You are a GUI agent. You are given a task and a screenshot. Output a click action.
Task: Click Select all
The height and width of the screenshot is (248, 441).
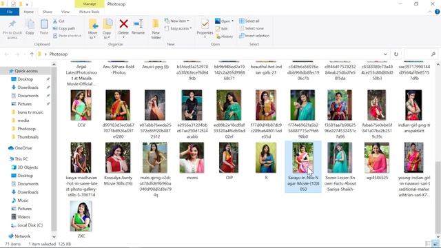pyautogui.click(x=249, y=21)
